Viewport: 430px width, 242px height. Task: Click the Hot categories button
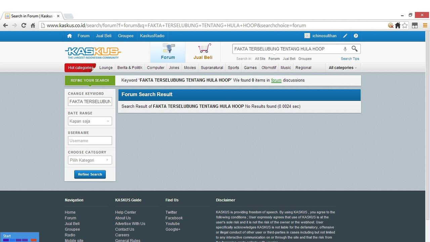click(80, 68)
